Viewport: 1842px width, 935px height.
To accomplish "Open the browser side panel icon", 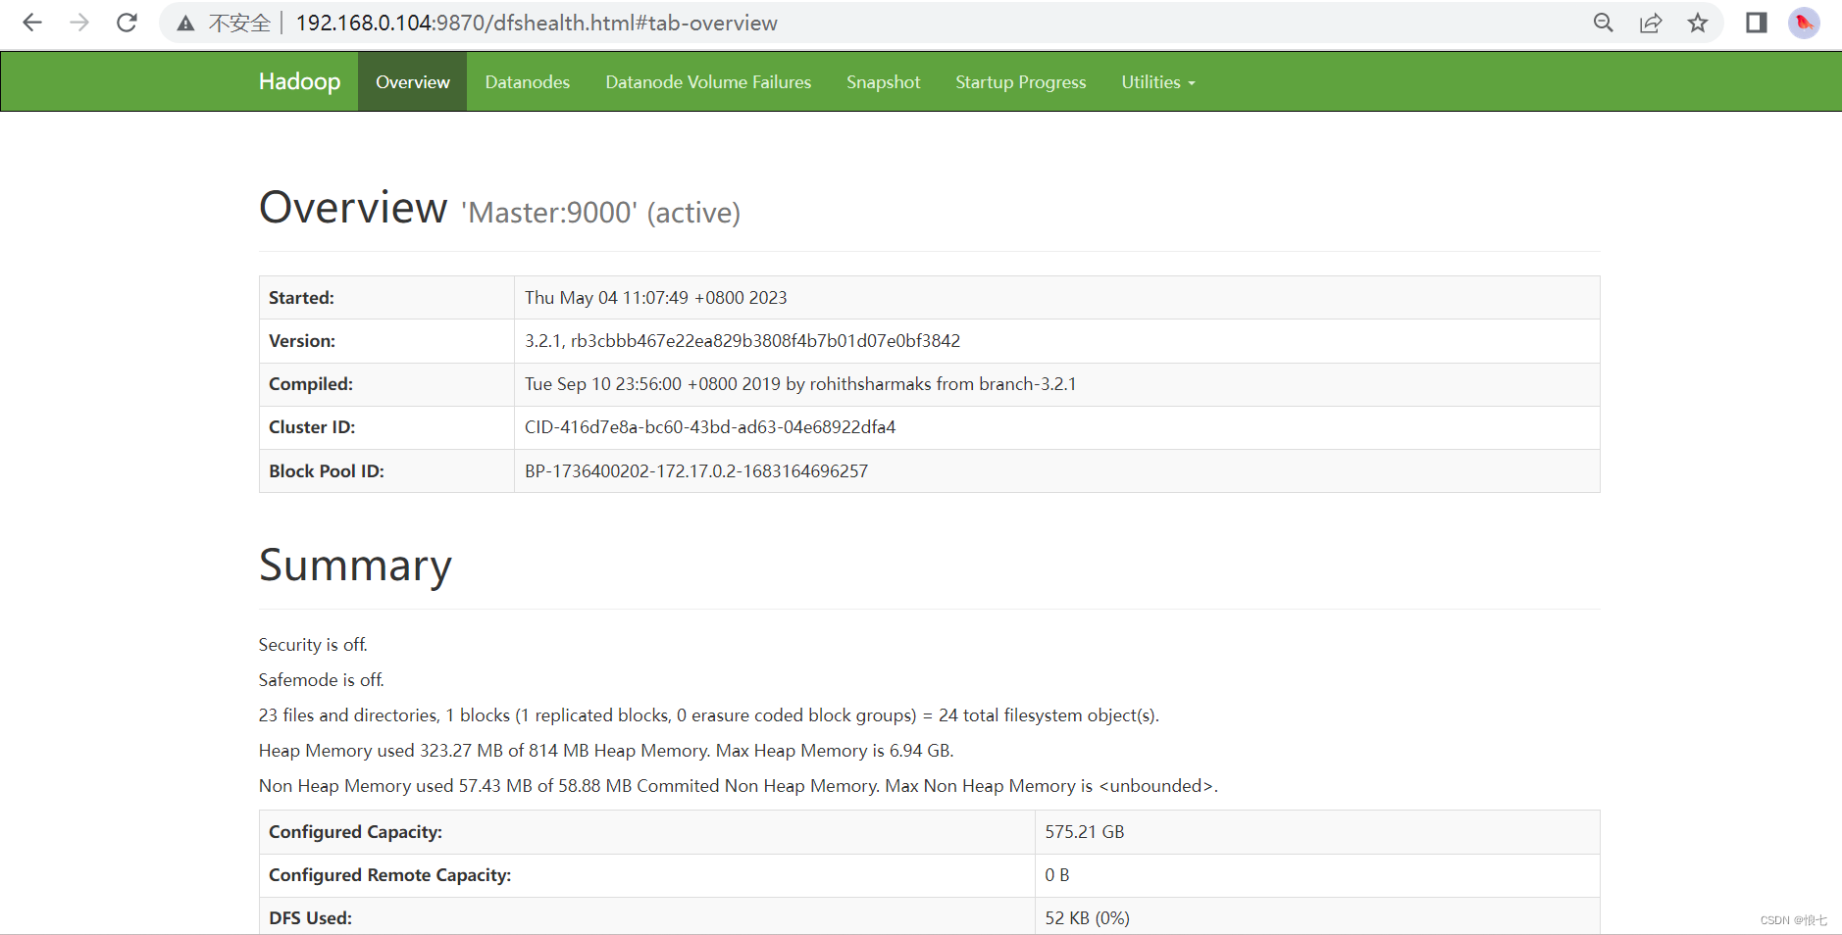I will (x=1755, y=22).
